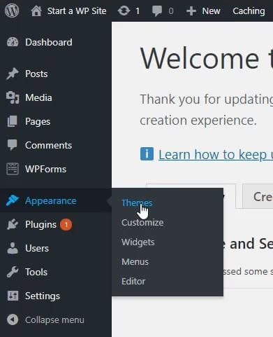Click the Tools wrench icon
Image resolution: width=273 pixels, height=337 pixels.
(13, 272)
